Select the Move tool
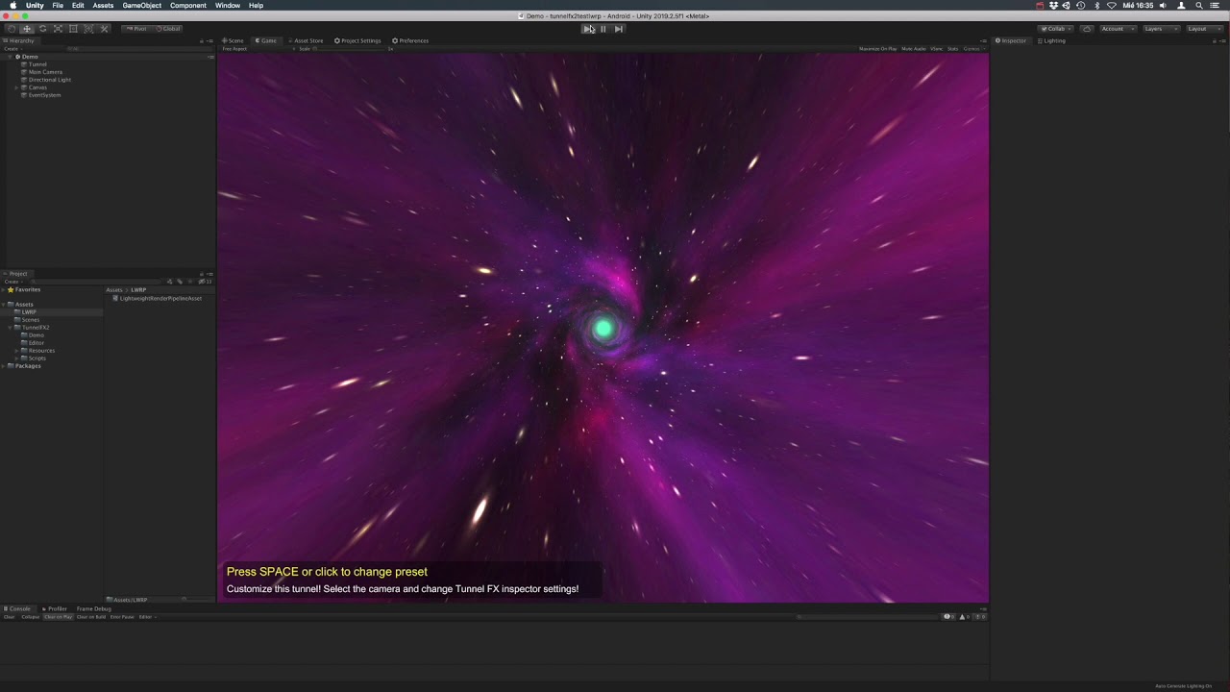The image size is (1230, 692). (27, 29)
